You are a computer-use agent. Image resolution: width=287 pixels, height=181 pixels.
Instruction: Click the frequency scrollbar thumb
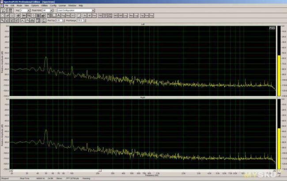(x=100, y=170)
